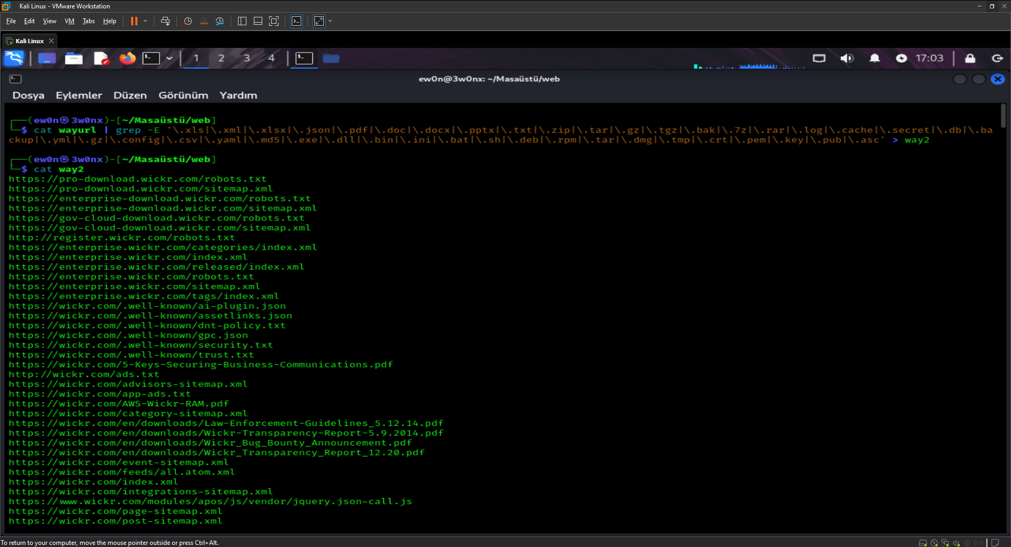Toggle the VMware library side panel
Image resolution: width=1011 pixels, height=547 pixels.
[242, 21]
